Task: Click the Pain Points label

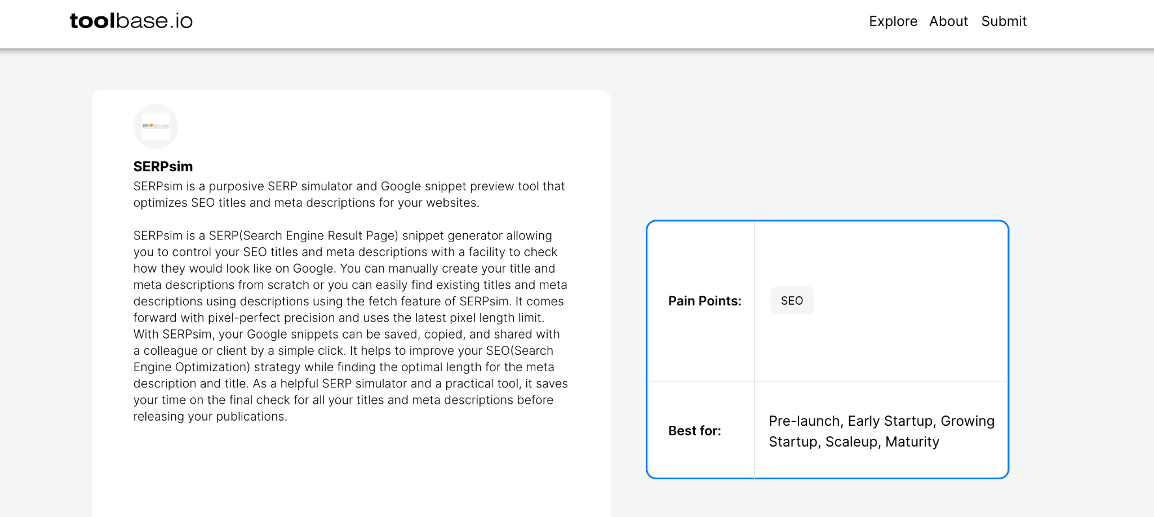Action: pos(704,301)
